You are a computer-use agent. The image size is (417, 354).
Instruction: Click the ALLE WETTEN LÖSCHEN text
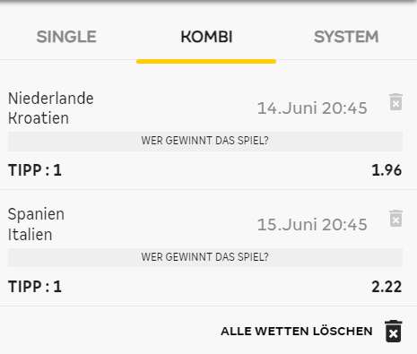[297, 332]
